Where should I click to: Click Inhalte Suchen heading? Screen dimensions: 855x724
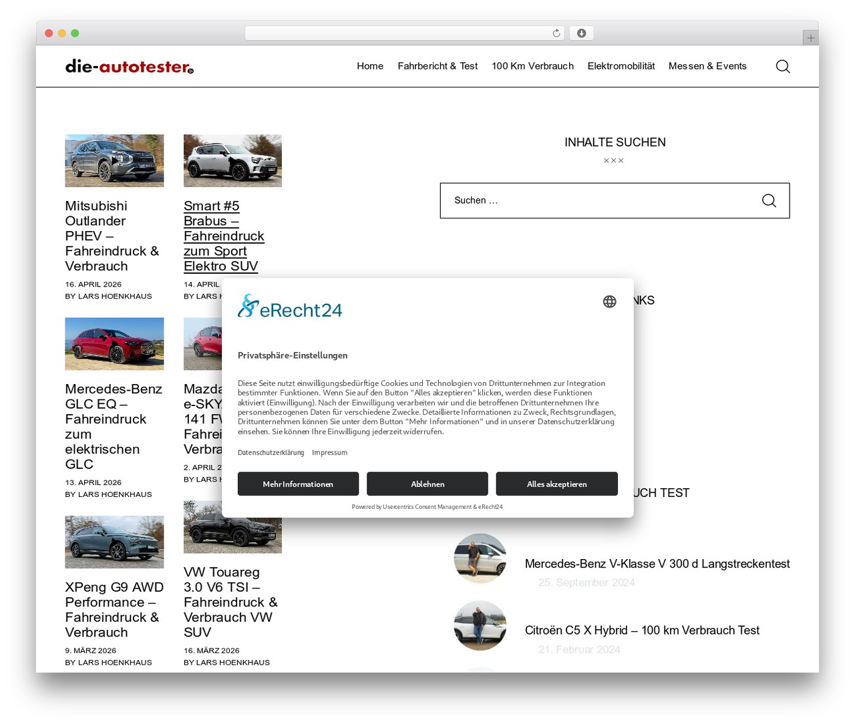615,142
